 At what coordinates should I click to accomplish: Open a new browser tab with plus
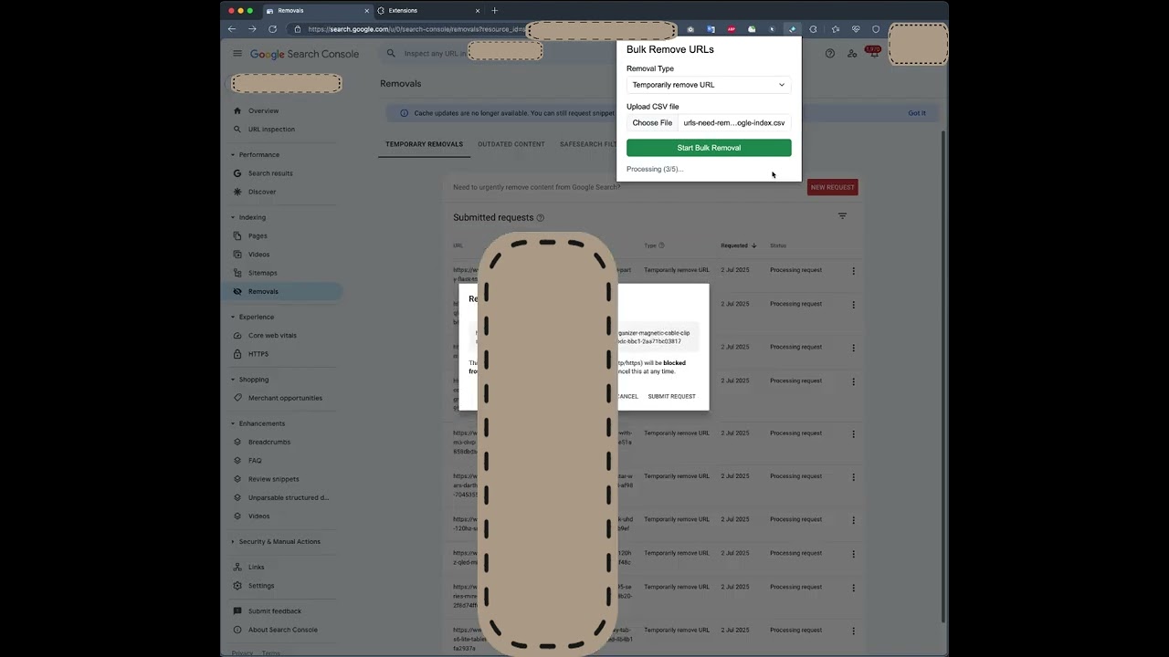click(x=495, y=11)
